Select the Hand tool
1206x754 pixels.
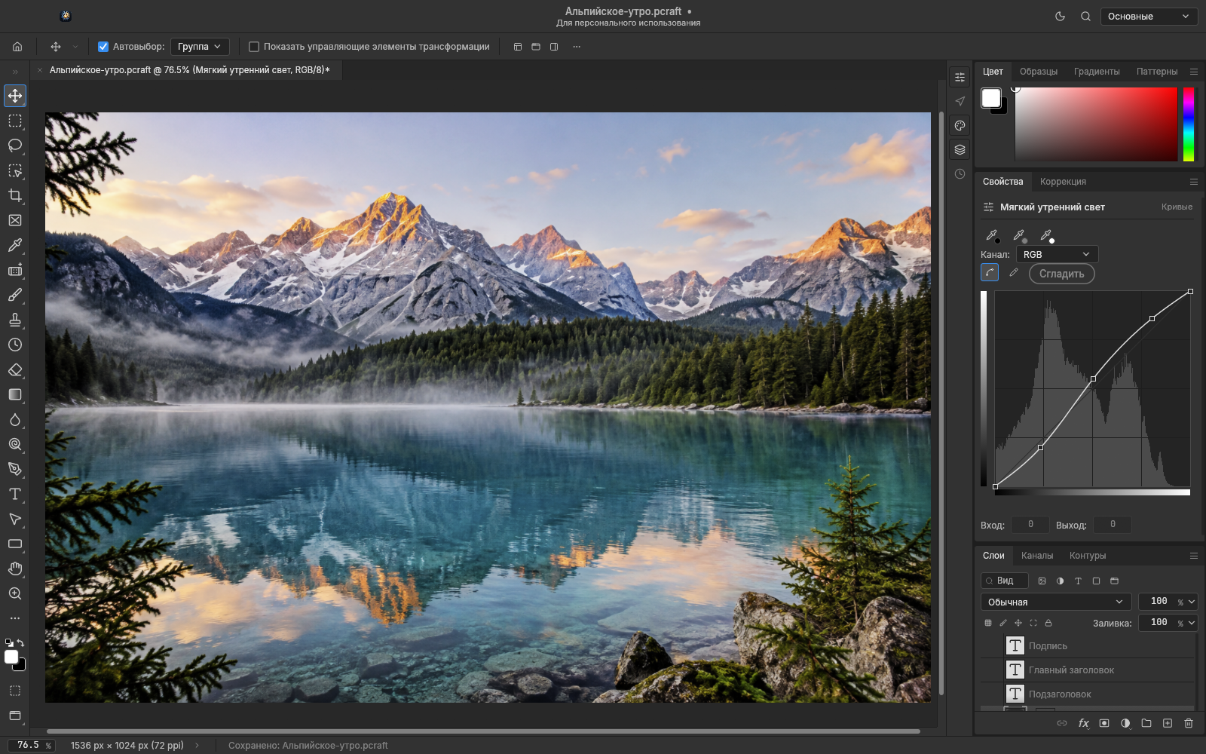pos(15,569)
